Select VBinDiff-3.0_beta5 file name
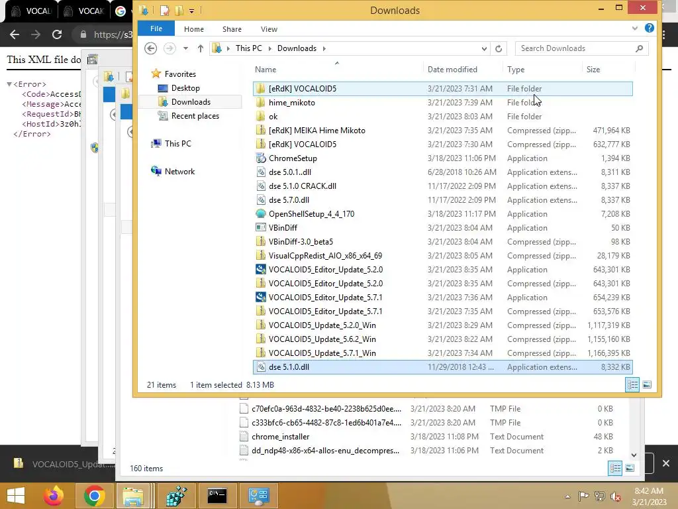This screenshot has height=509, width=678. pos(301,241)
